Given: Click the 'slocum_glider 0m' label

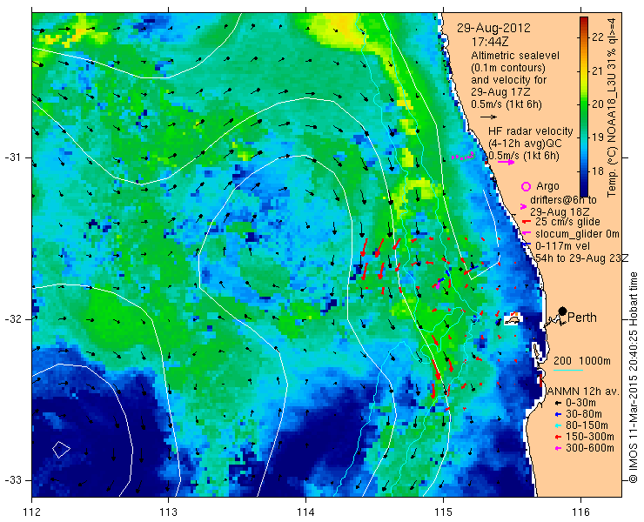Looking at the screenshot, I should (577, 234).
